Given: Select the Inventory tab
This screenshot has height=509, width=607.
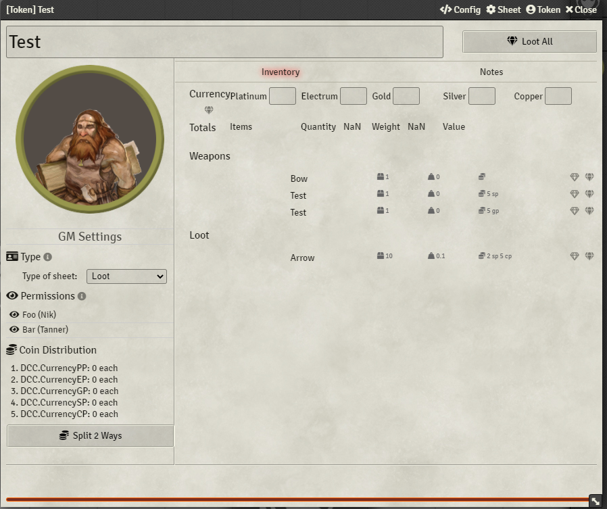Looking at the screenshot, I should click(x=280, y=72).
